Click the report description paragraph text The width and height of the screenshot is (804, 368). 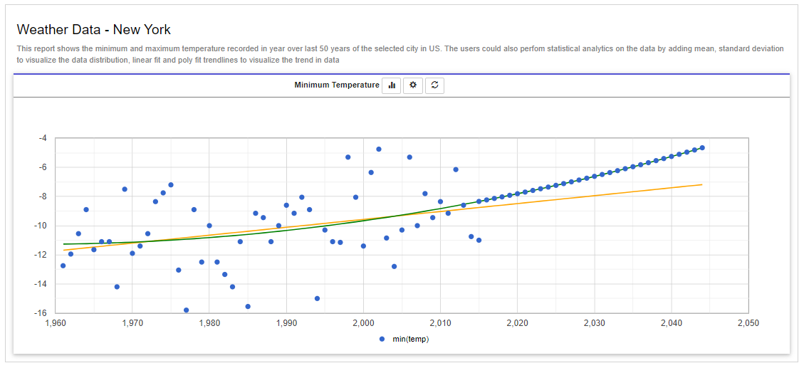399,54
